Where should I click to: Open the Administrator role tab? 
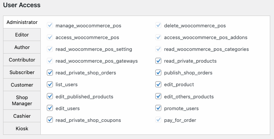pyautogui.click(x=22, y=22)
